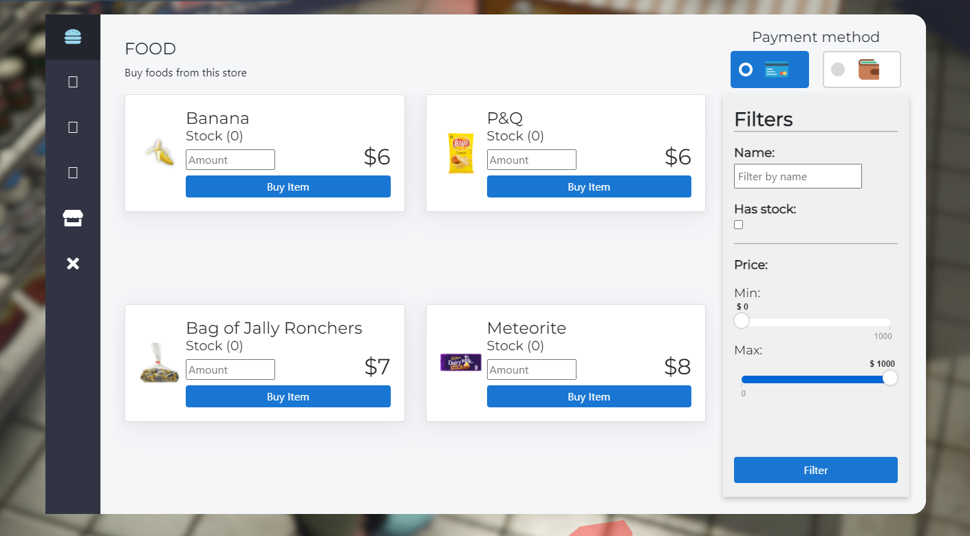
Task: Enable the Has stock checkbox
Action: click(739, 225)
